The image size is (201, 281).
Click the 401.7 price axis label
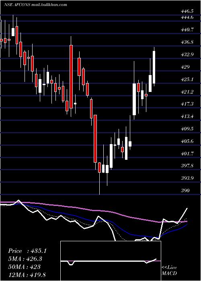tap(187, 154)
